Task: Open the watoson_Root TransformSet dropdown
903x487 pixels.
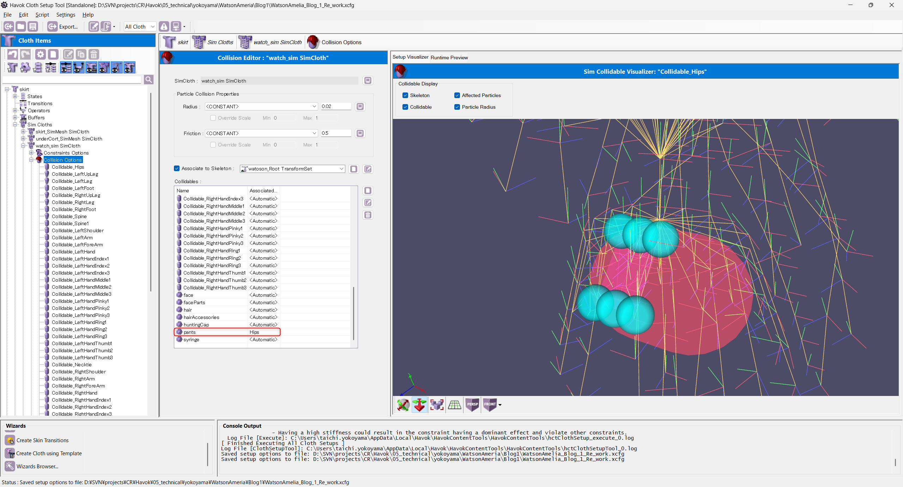Action: click(292, 169)
